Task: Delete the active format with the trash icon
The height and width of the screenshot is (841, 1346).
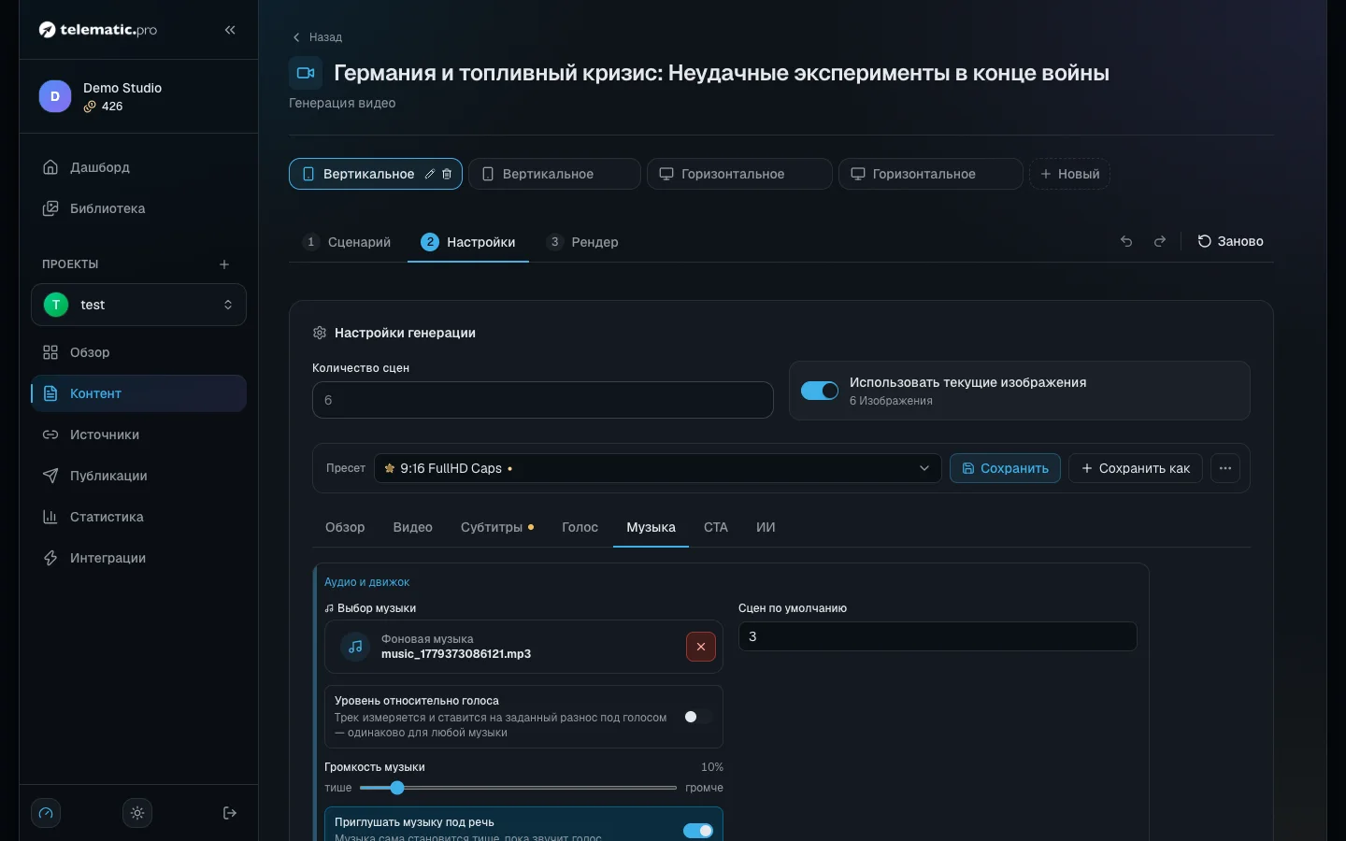Action: click(447, 174)
